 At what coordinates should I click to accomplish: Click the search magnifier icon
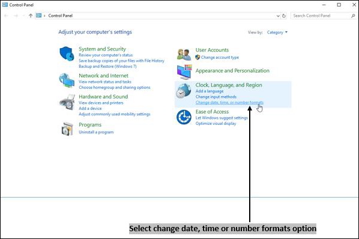pos(353,16)
